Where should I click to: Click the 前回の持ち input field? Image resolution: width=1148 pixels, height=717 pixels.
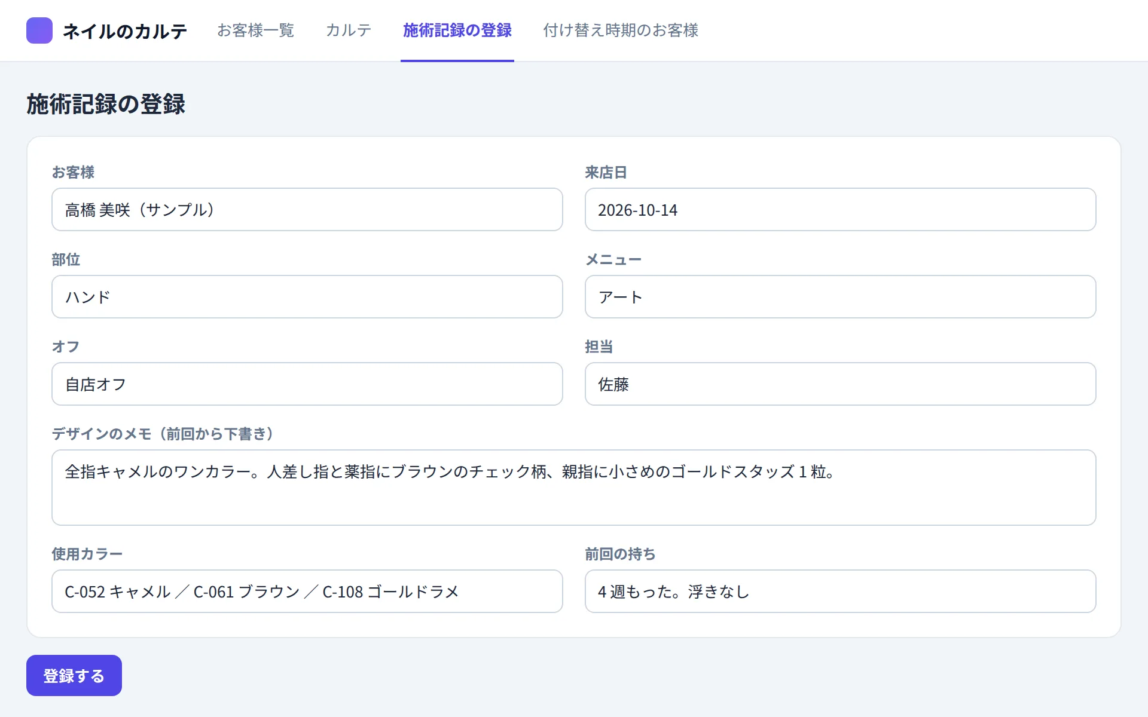point(840,592)
